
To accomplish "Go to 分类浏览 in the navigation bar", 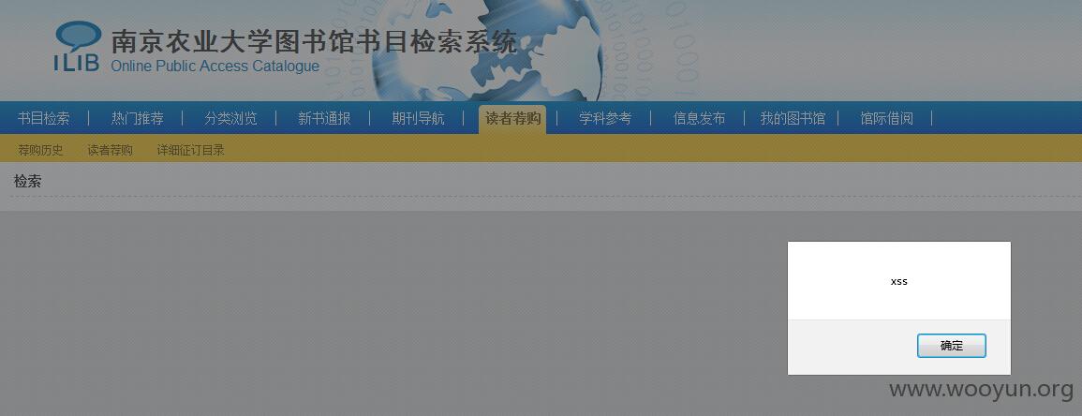I will pos(230,119).
